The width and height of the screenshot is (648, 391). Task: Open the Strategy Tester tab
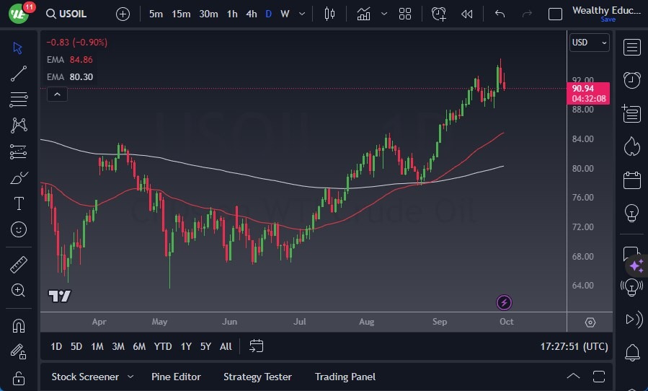click(257, 377)
